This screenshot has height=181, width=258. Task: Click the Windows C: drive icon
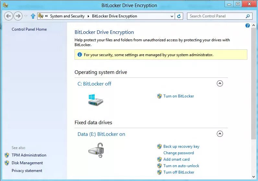point(95,100)
